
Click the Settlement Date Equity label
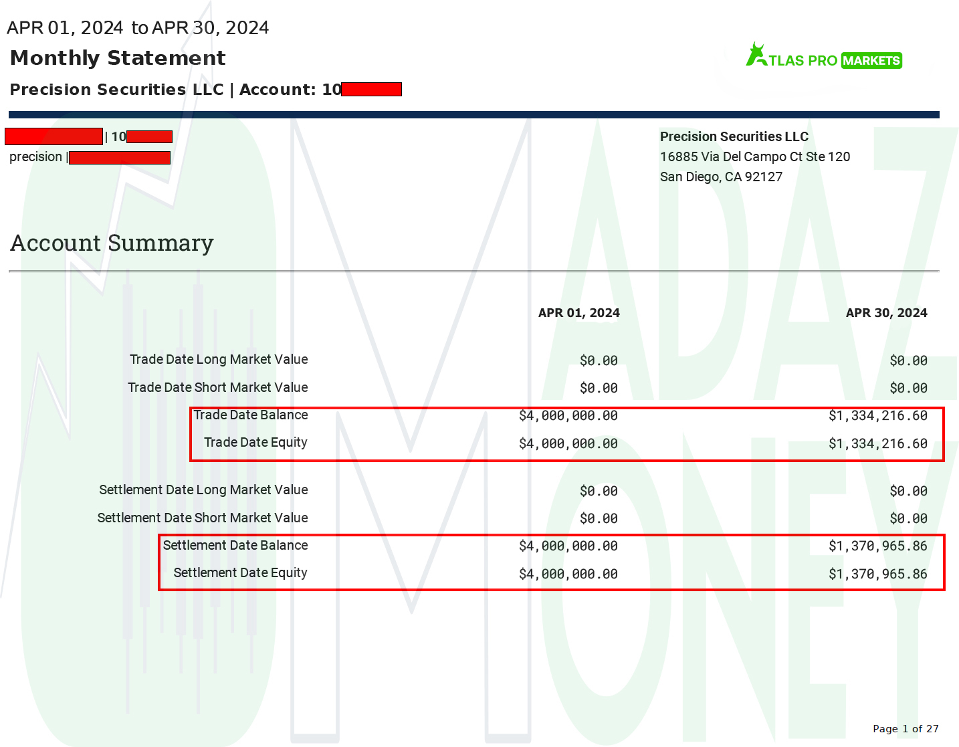240,573
